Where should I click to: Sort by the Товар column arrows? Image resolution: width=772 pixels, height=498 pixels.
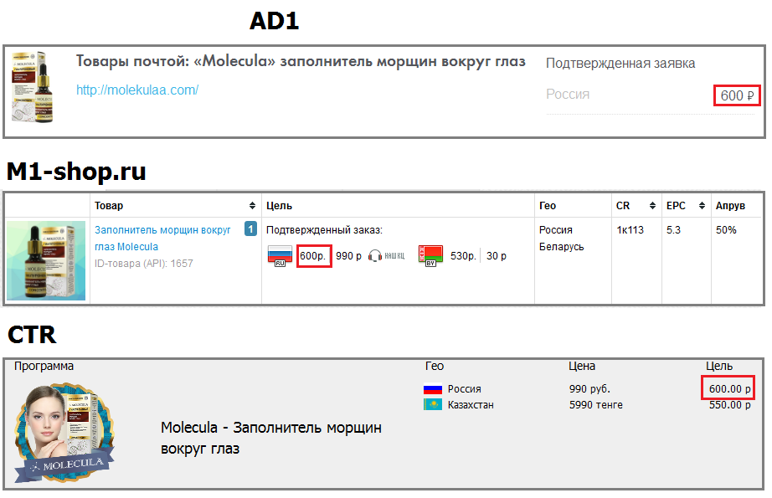253,206
